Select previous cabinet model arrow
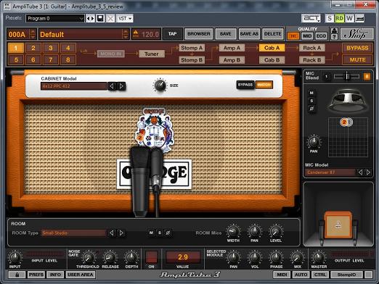The height and width of the screenshot is (284, 379). tap(112, 86)
